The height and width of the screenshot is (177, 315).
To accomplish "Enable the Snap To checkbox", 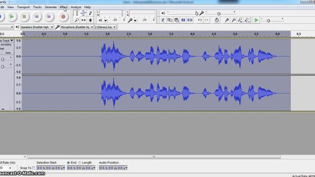I will [x=33, y=168].
